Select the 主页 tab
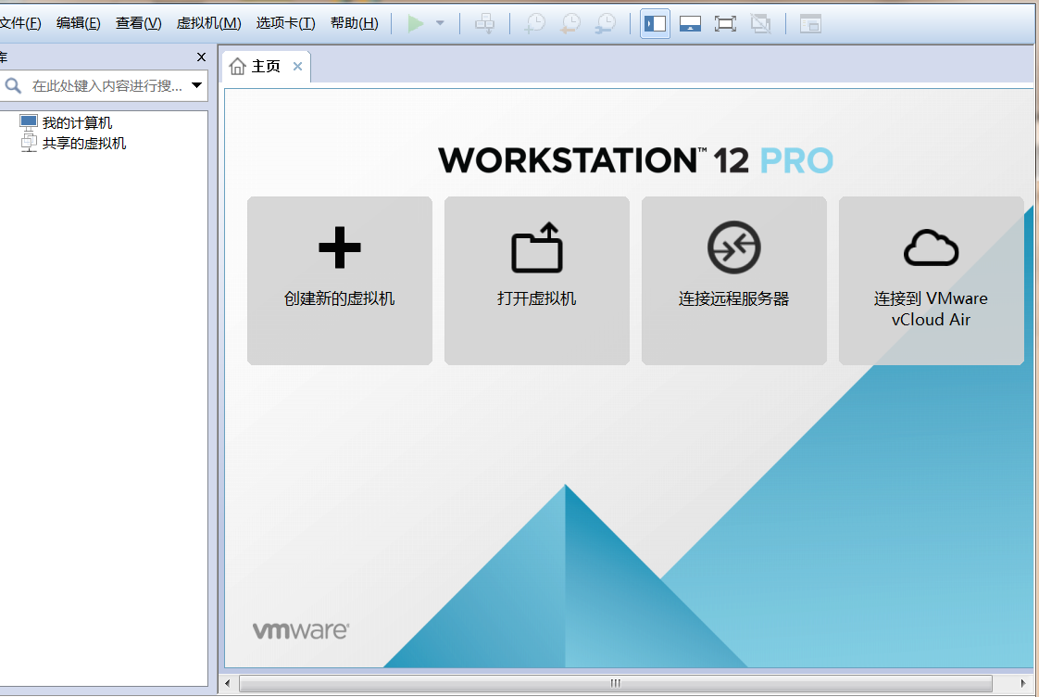This screenshot has width=1039, height=697. click(x=266, y=67)
